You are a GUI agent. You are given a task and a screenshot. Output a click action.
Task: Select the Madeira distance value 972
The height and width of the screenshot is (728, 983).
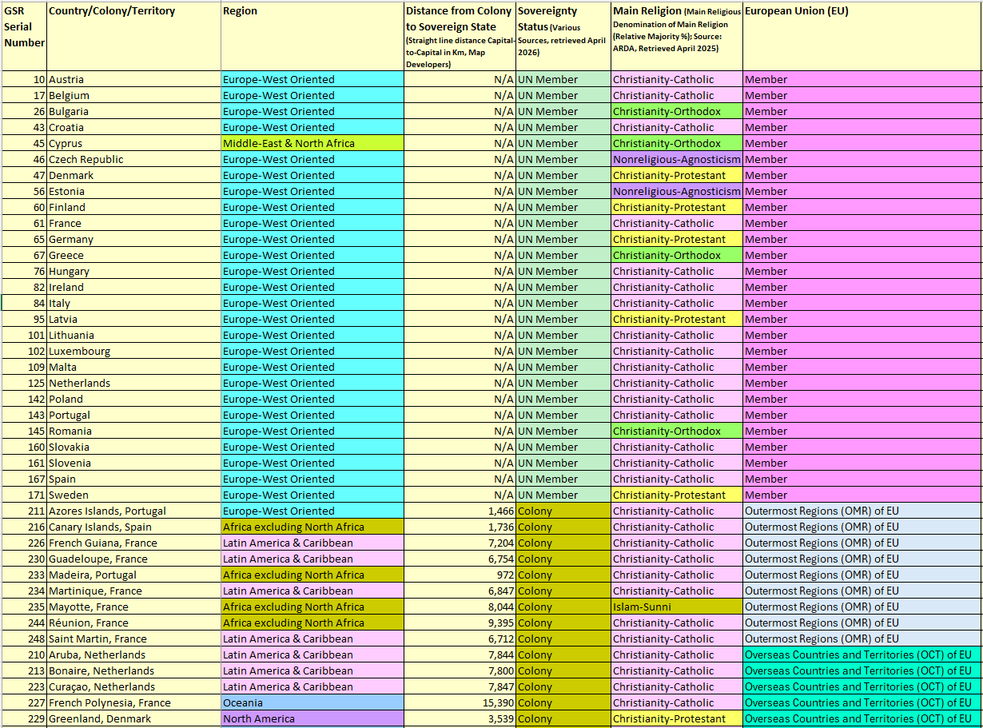pos(460,575)
